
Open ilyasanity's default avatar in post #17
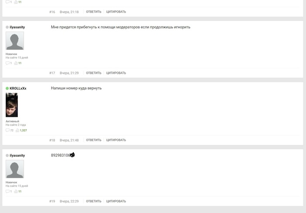pos(15,41)
